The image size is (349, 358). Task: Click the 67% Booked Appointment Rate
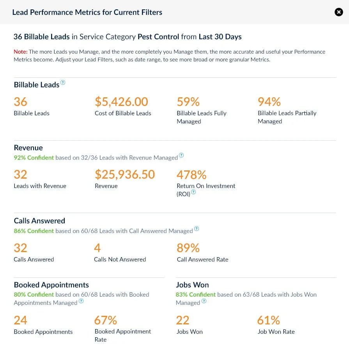click(x=106, y=320)
